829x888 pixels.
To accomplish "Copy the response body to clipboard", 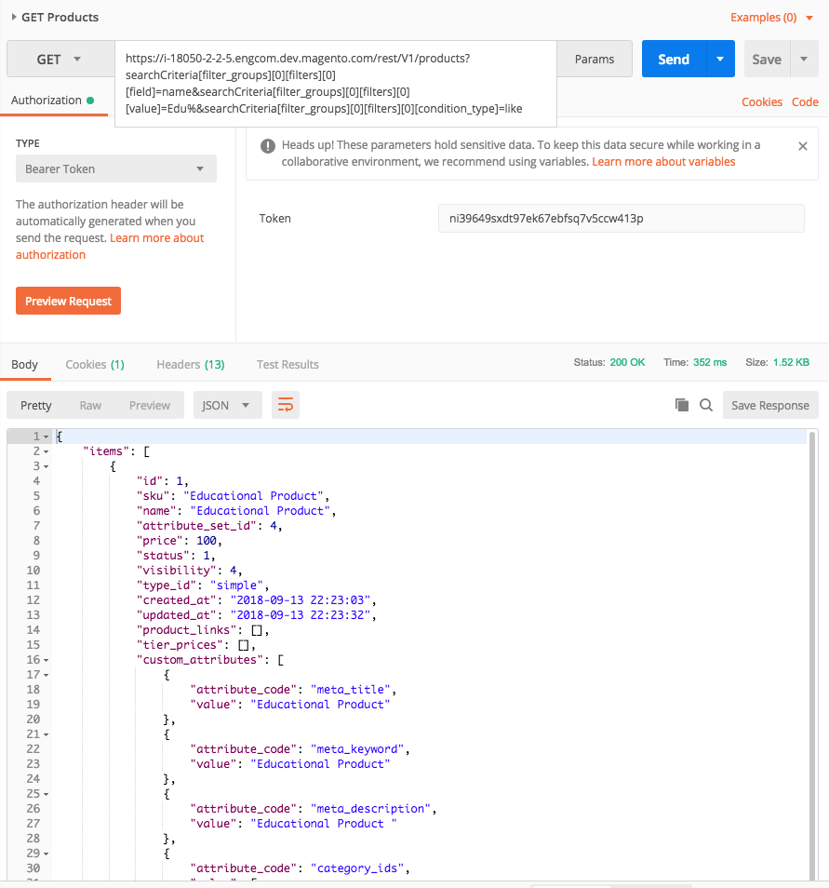I will click(x=682, y=405).
